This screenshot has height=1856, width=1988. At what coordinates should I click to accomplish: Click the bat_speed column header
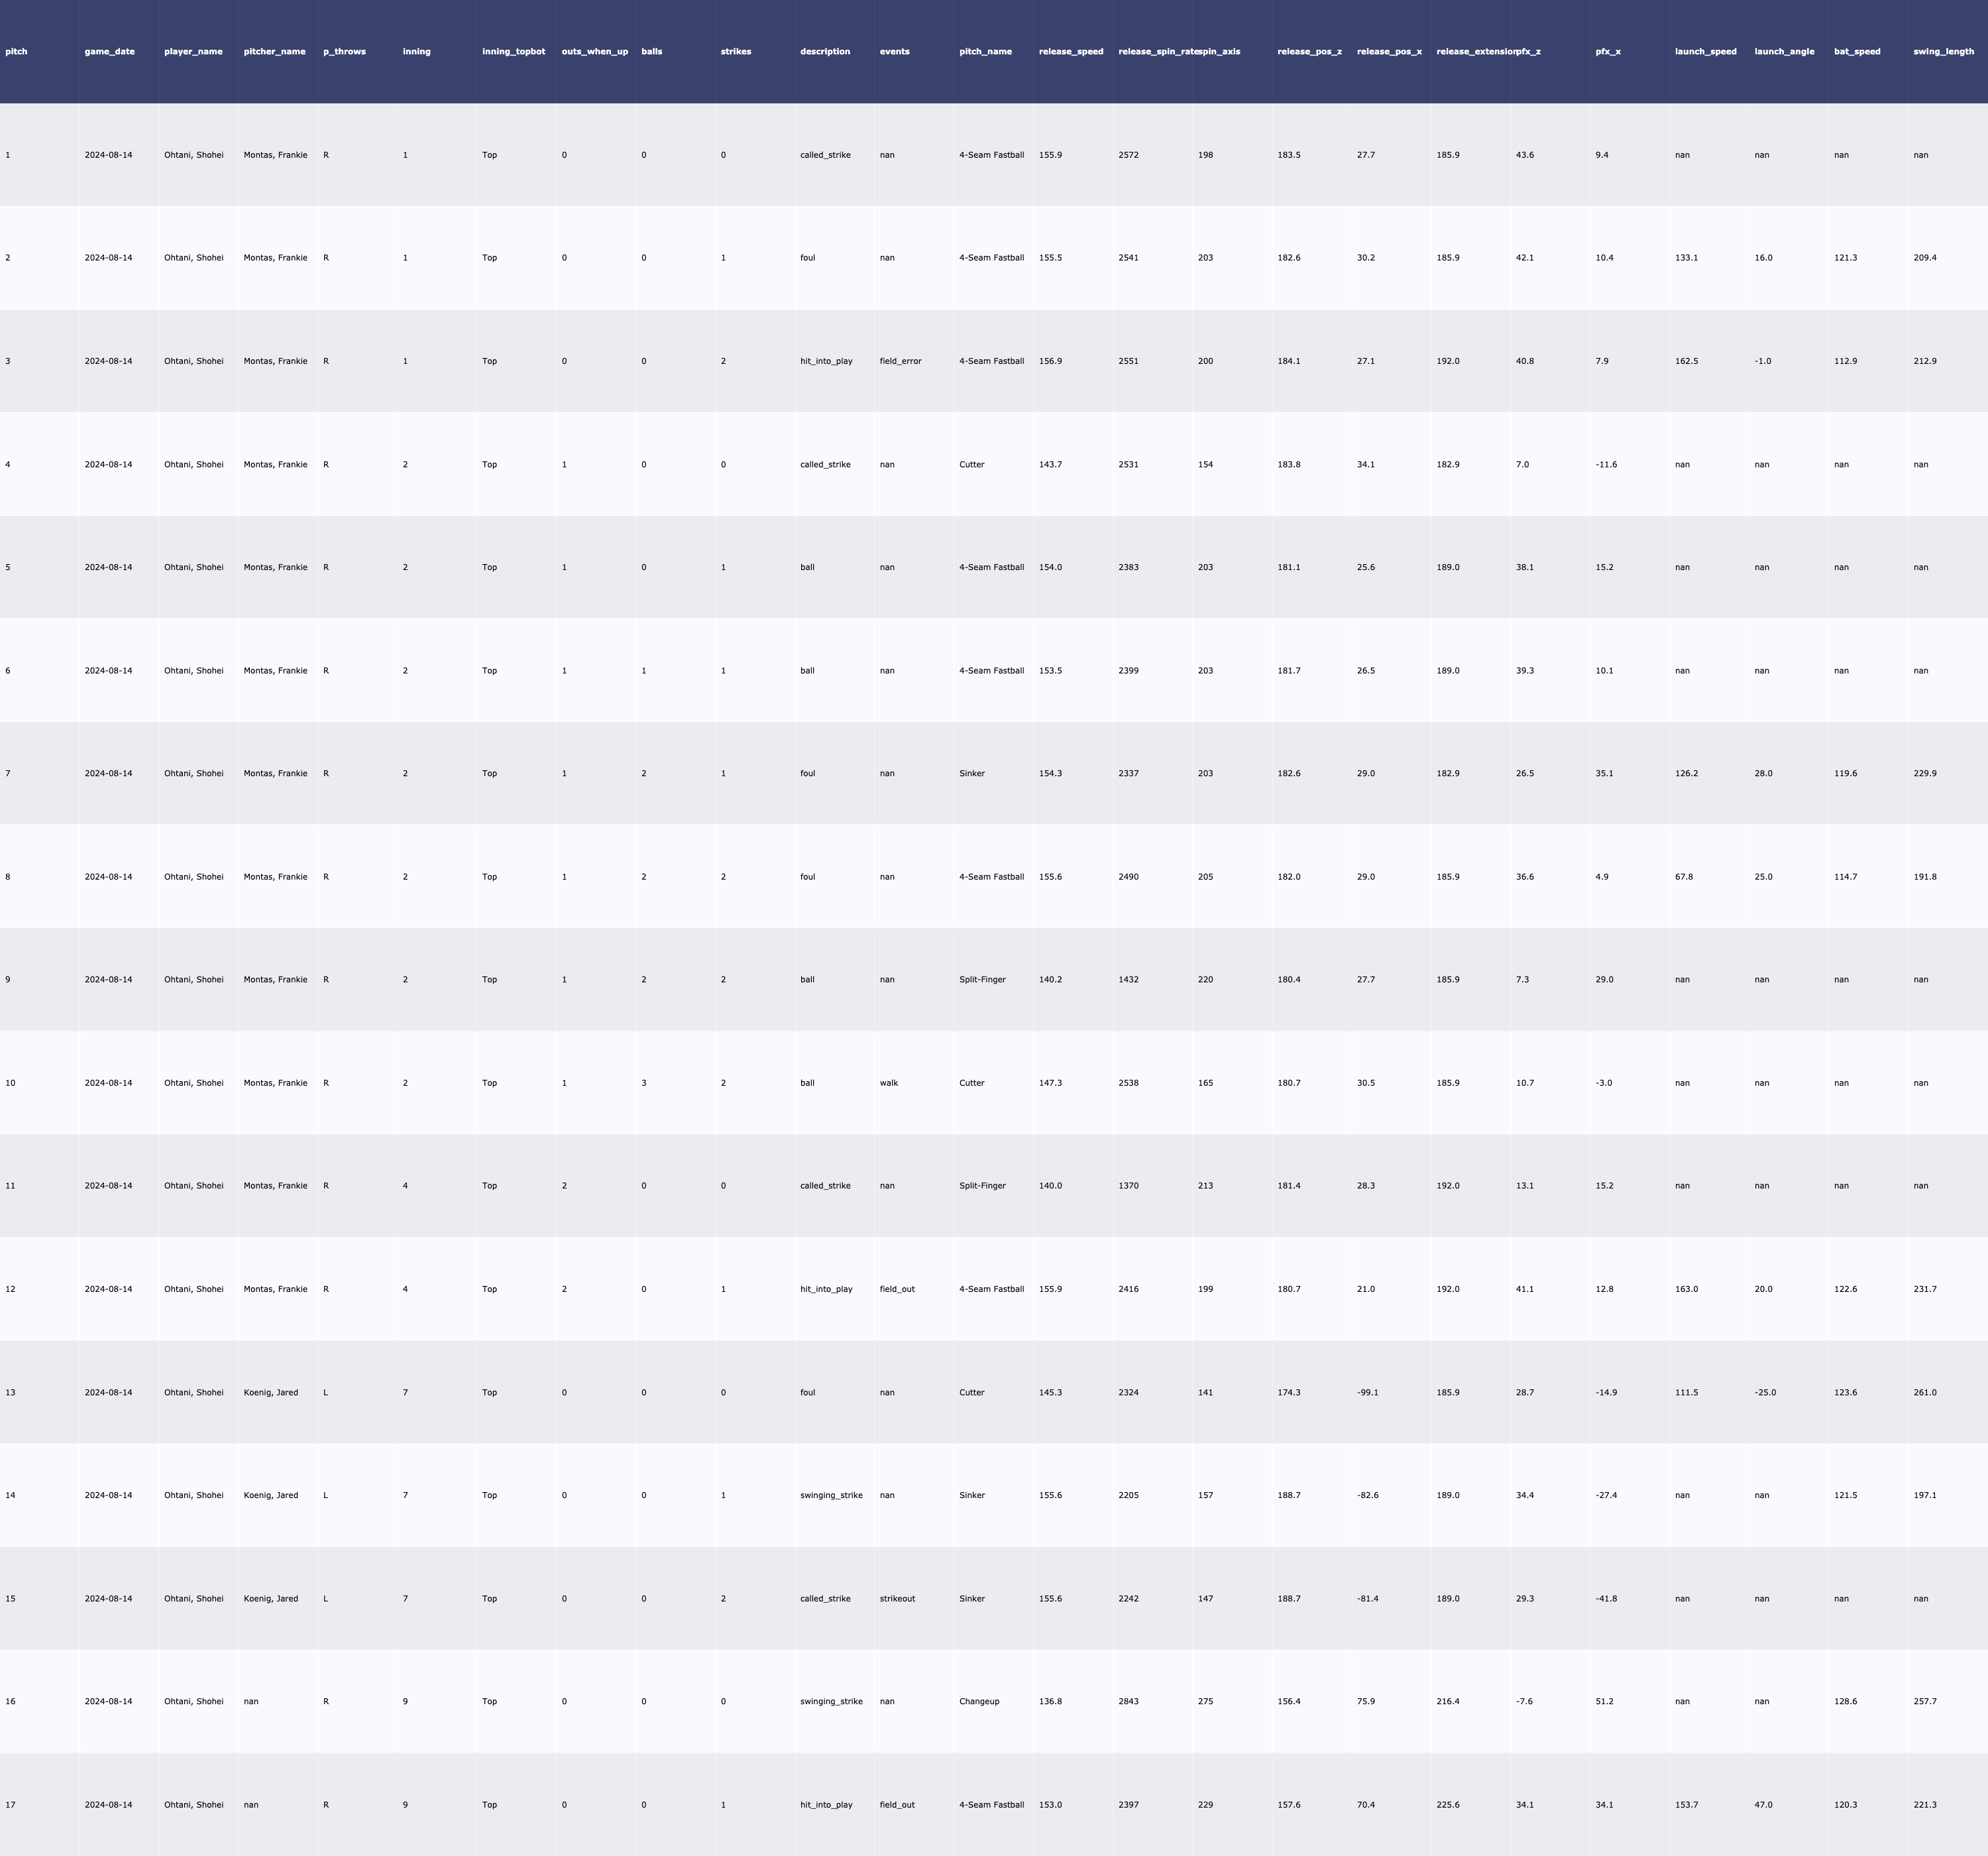[x=1857, y=51]
